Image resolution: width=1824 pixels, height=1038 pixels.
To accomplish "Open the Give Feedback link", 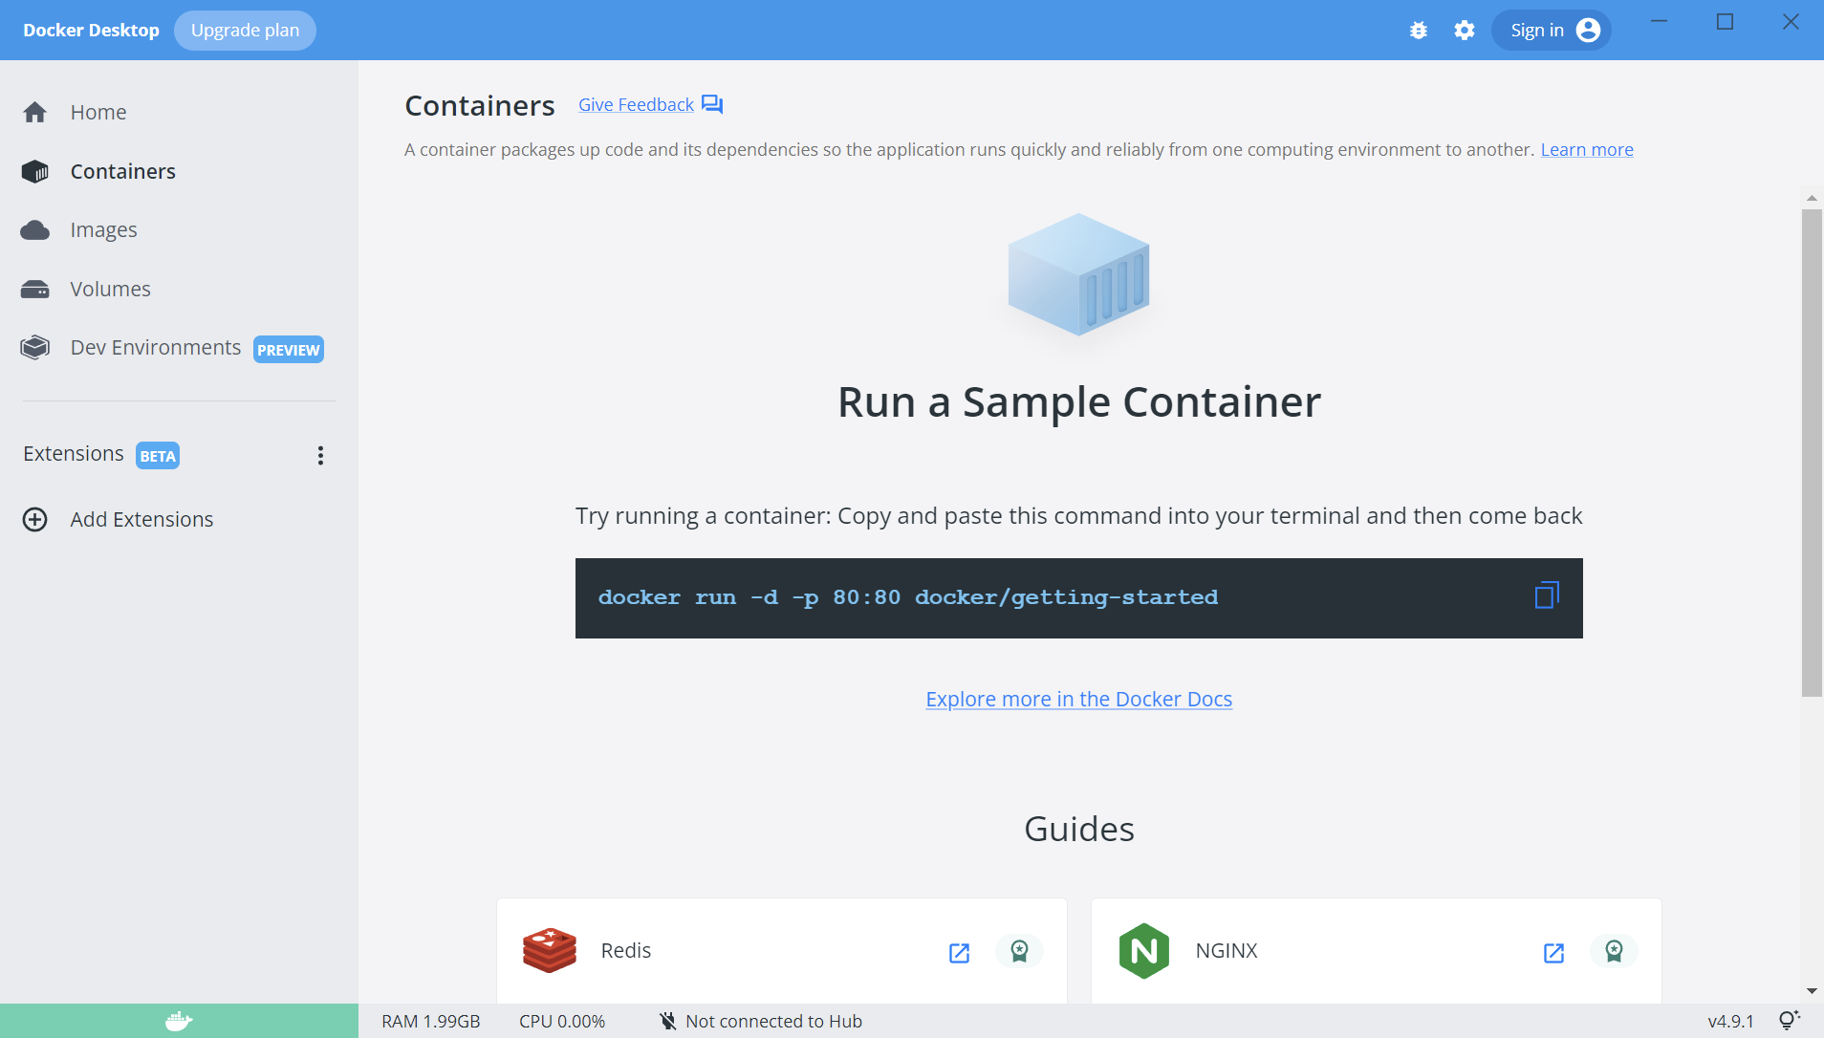I will [x=636, y=104].
